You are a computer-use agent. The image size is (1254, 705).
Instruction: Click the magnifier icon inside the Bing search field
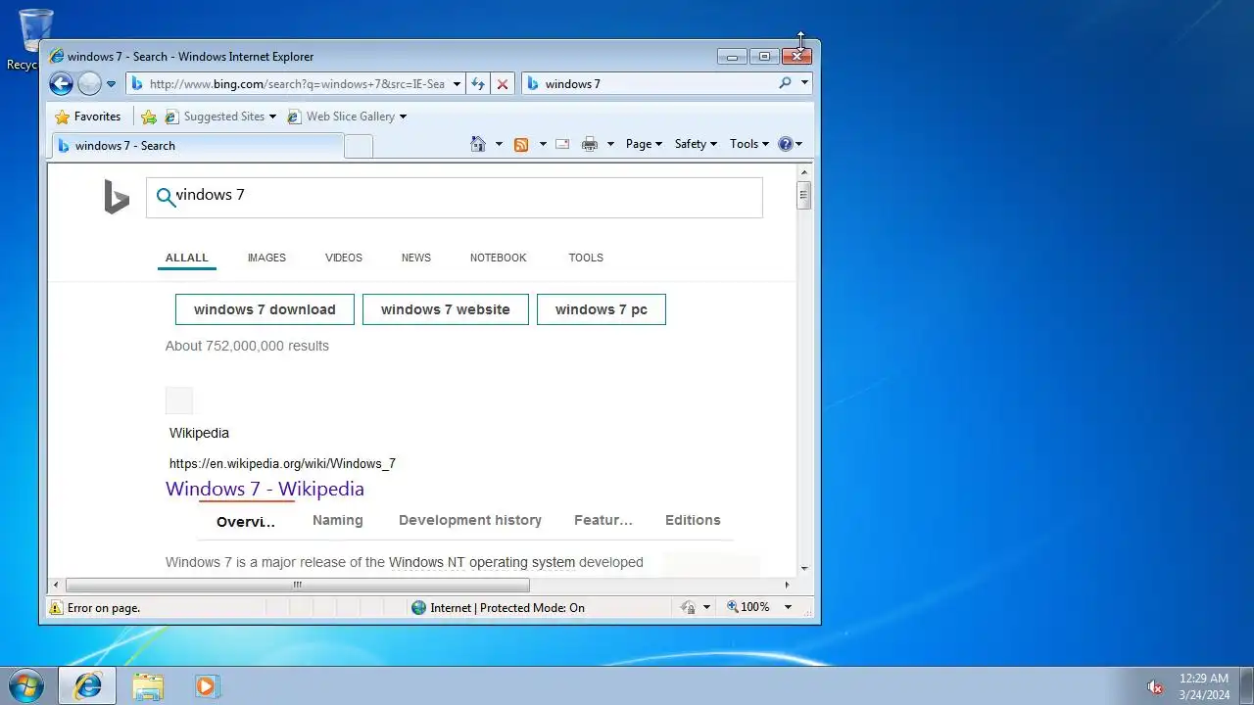click(x=166, y=198)
